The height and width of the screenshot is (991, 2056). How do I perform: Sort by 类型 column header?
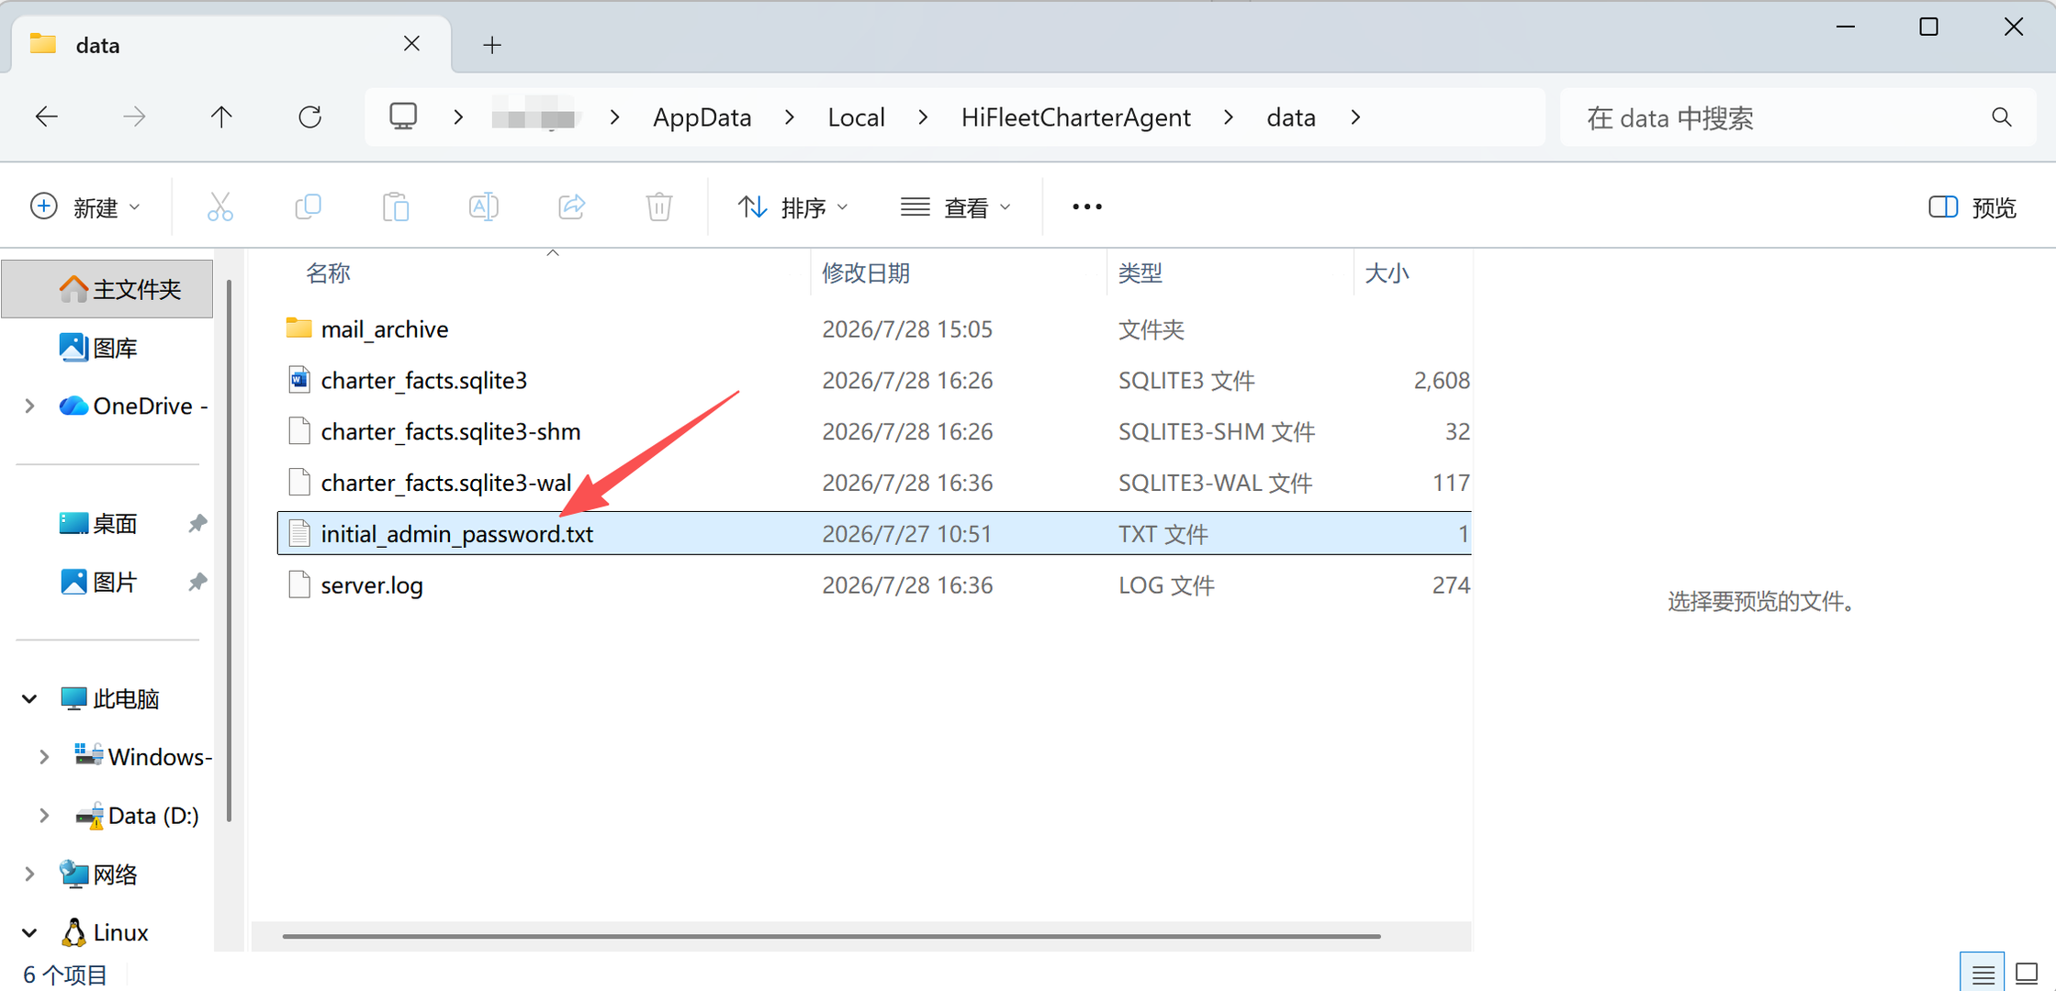coord(1140,273)
